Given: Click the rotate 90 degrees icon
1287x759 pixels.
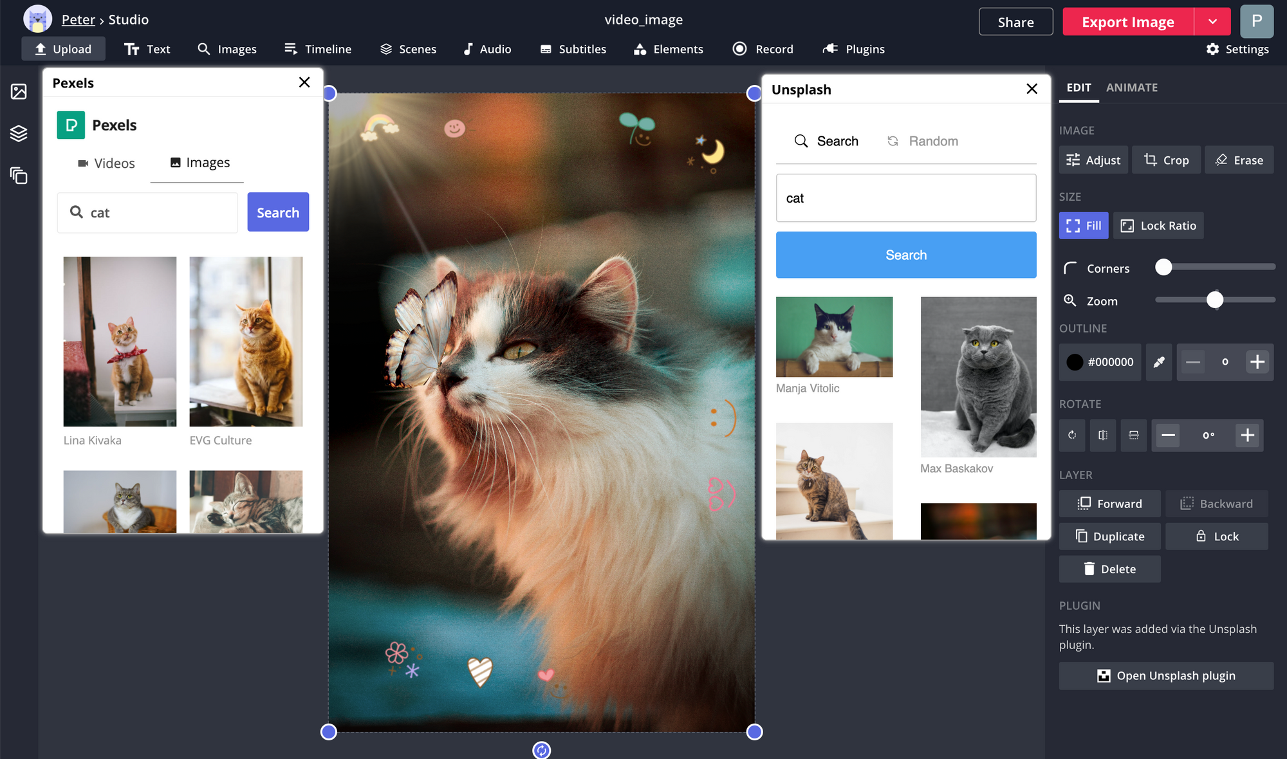Looking at the screenshot, I should point(1072,435).
